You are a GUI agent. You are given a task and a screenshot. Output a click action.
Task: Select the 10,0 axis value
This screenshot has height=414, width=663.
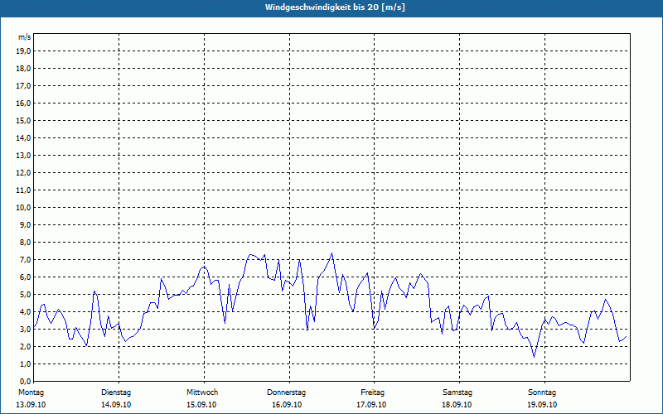tap(23, 208)
